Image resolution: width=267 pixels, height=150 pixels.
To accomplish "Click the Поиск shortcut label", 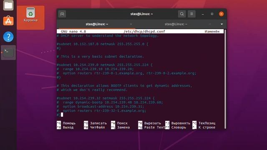I will 122,123.
